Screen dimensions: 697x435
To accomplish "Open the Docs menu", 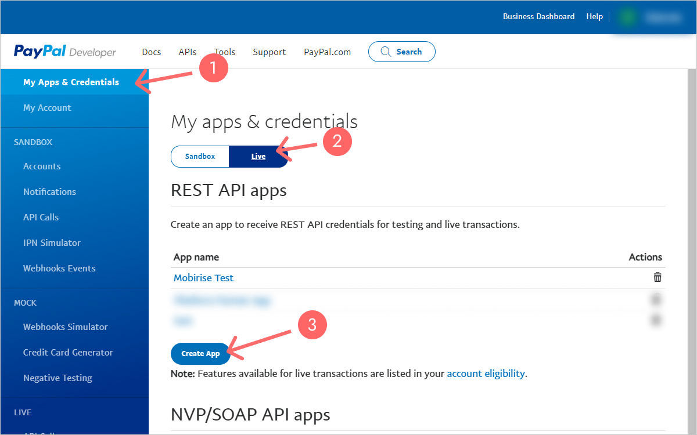I will tap(152, 52).
